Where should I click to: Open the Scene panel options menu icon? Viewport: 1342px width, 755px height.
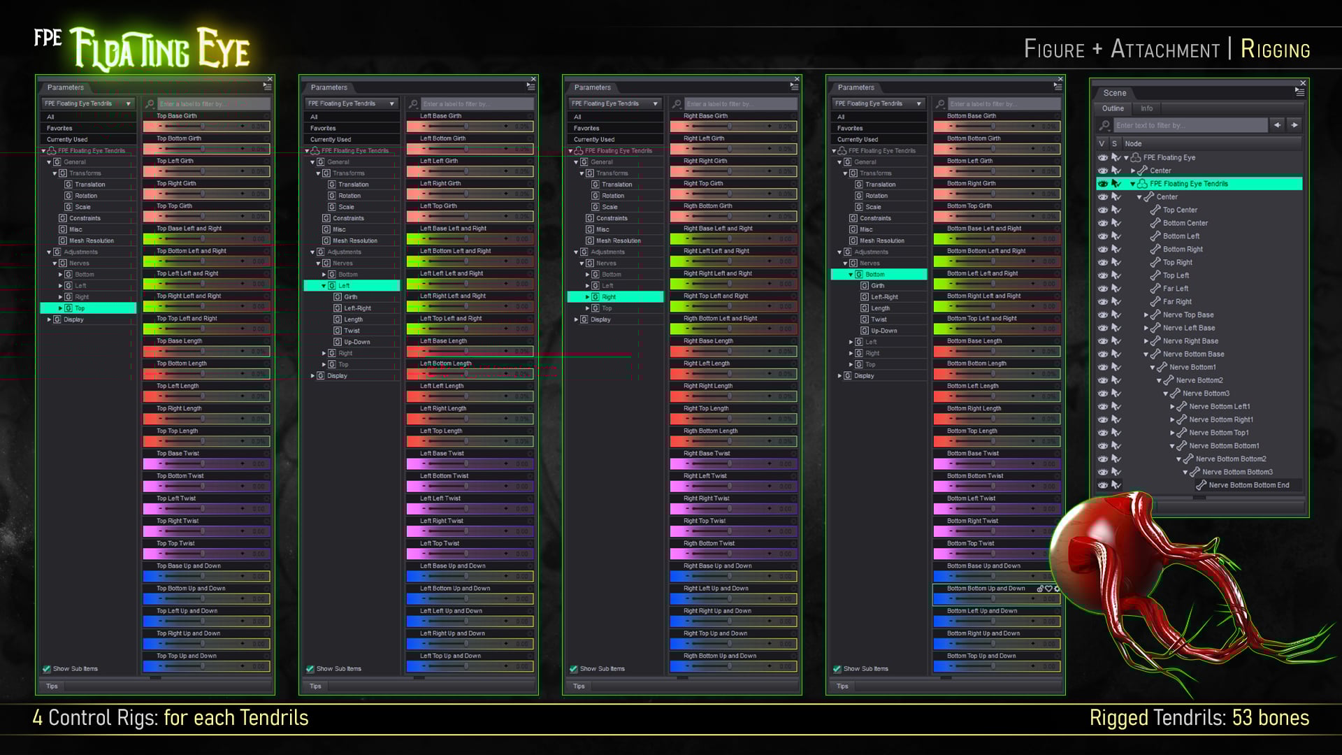click(1300, 93)
